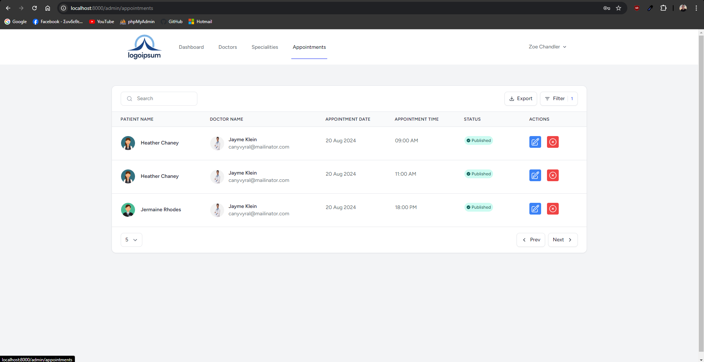Click the 09:00 AM appointment time
The width and height of the screenshot is (704, 362).
[406, 140]
